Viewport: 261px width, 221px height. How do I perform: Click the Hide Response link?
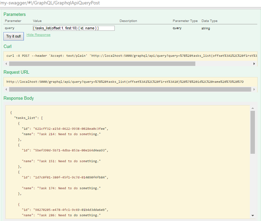(x=38, y=35)
